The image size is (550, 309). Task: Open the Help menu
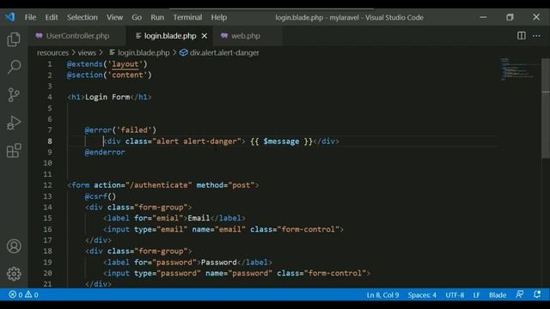point(219,17)
